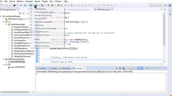Select Run Configurations... menu entry
The width and height of the screenshot is (172, 96).
[x=42, y=43]
